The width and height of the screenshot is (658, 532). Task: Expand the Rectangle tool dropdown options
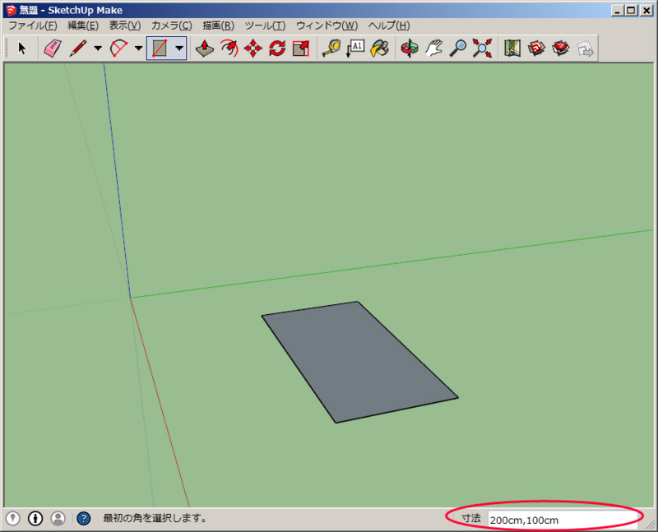pos(178,49)
